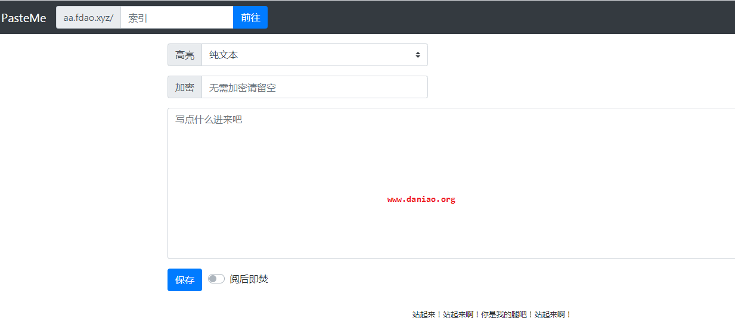735x318 pixels.
Task: Click the 加密 encryption label
Action: tap(185, 87)
